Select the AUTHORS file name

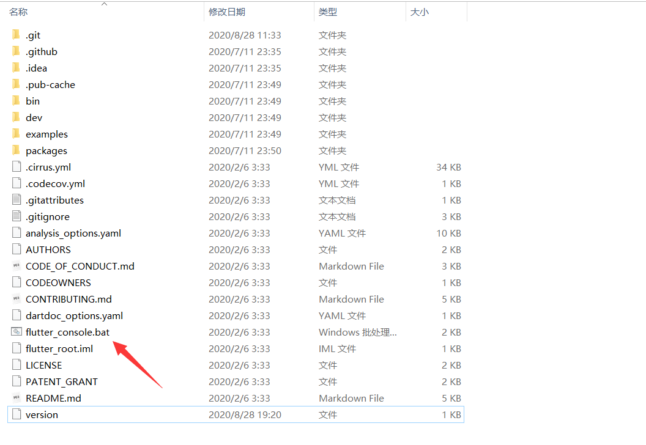point(48,249)
